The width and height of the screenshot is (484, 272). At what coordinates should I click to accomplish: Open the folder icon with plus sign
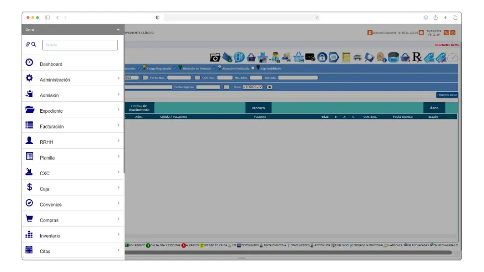point(215,57)
